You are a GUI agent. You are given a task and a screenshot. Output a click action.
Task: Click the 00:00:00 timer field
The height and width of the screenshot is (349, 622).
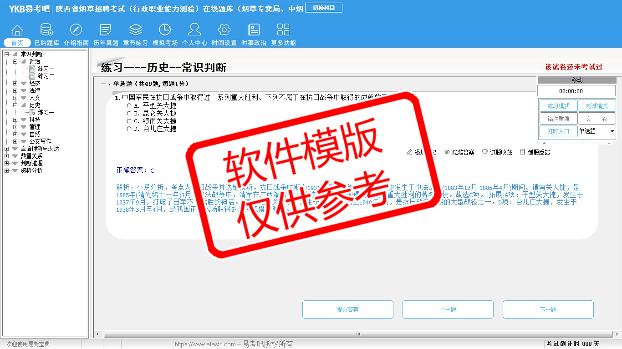[x=576, y=91]
